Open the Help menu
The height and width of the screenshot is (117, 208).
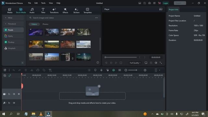click(58, 3)
